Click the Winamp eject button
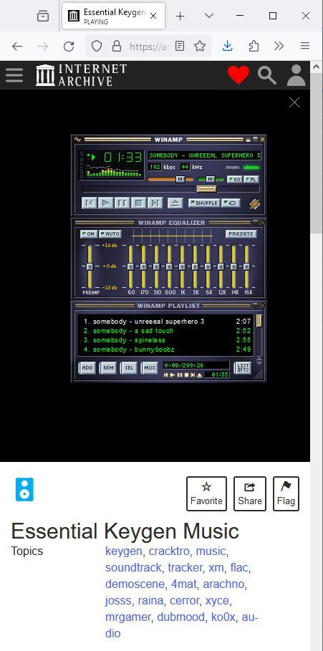Screen dimensions: 323x651 point(175,203)
